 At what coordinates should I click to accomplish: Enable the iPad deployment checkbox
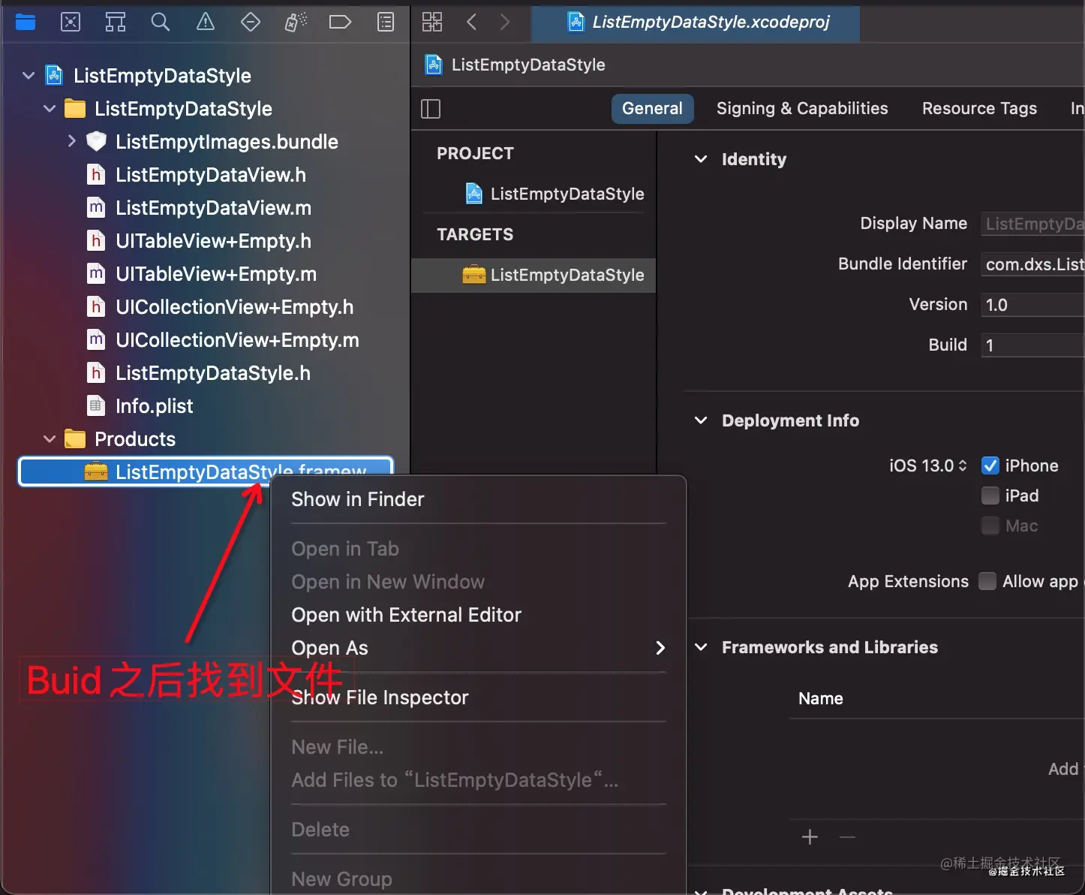click(990, 496)
